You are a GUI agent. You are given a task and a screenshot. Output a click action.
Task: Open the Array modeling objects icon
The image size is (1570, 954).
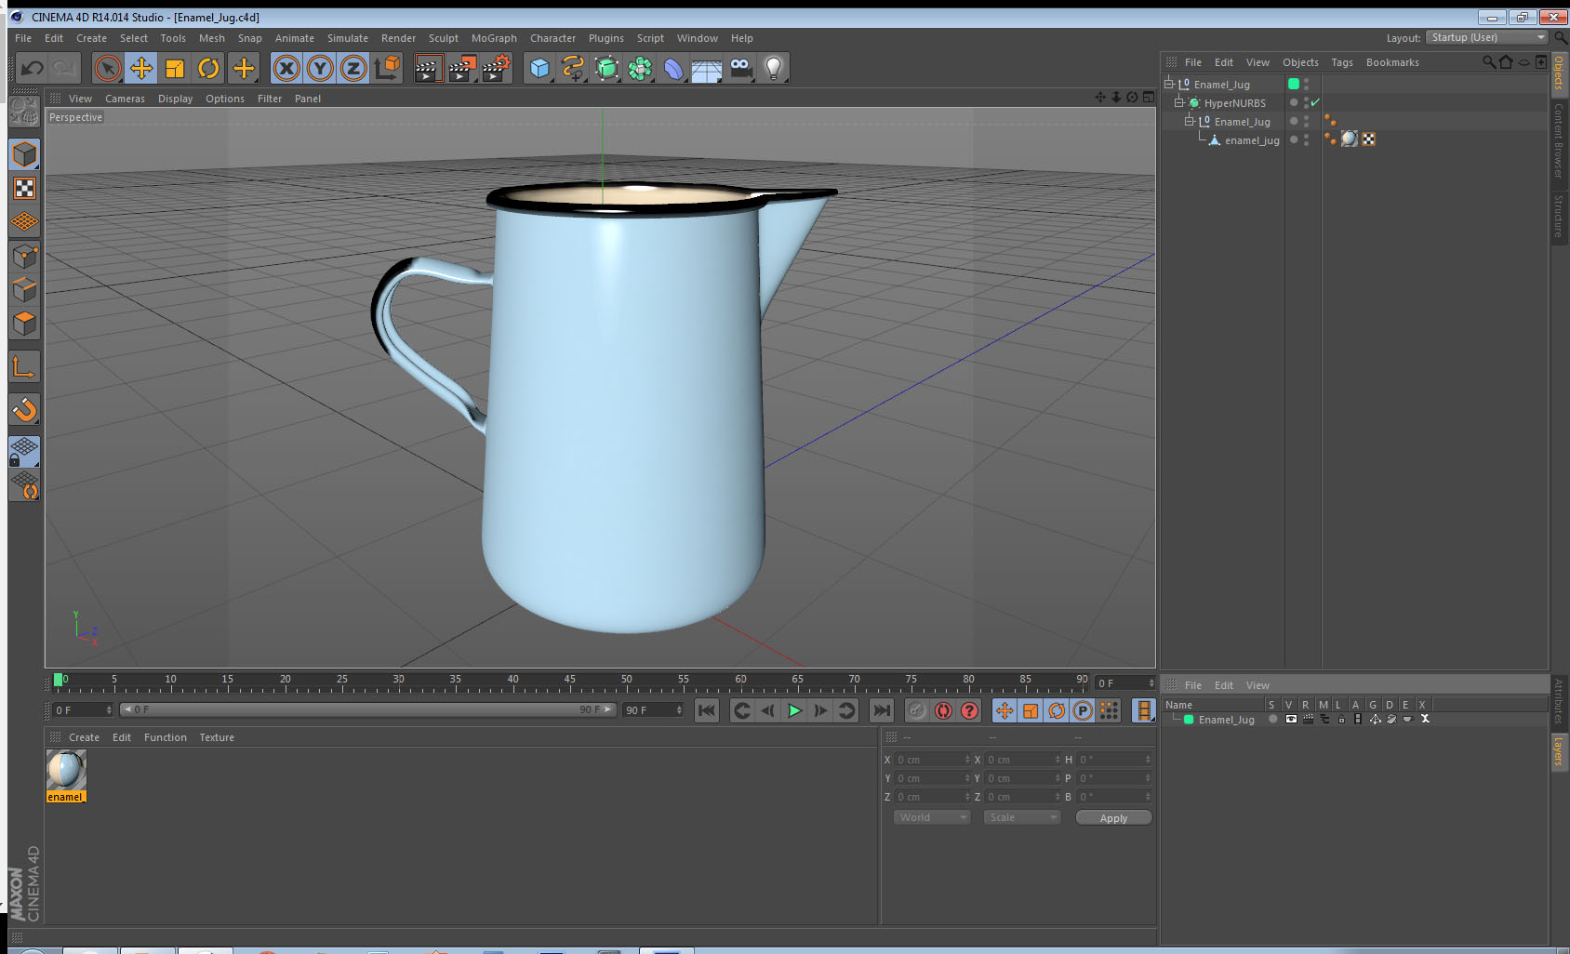tap(640, 68)
